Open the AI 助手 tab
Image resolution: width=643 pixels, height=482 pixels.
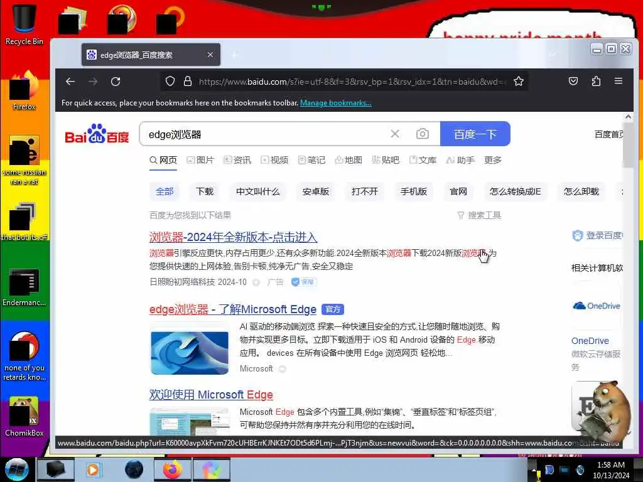pos(460,160)
